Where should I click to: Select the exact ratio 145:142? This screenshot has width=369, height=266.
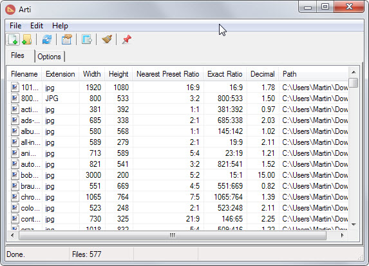coord(231,131)
